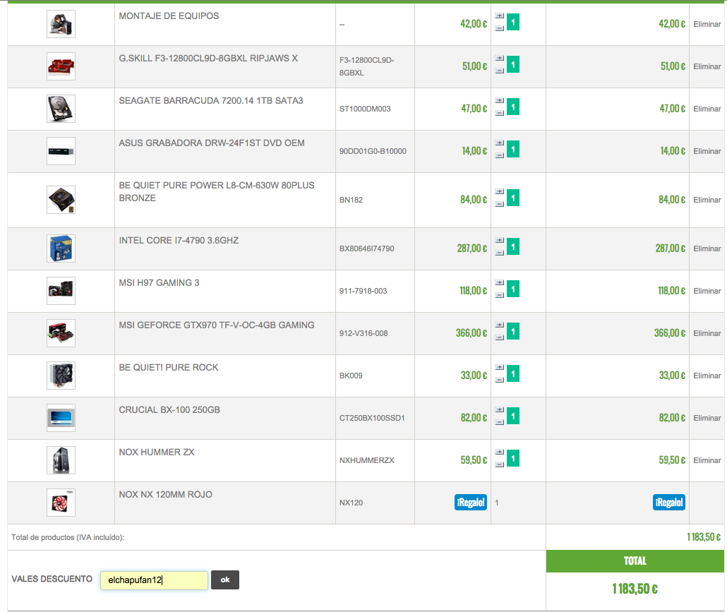Open MSI GEFORCE GTX970 TF-V-OC-4GB GAMING name
This screenshot has height=612, width=727.
pyautogui.click(x=217, y=325)
